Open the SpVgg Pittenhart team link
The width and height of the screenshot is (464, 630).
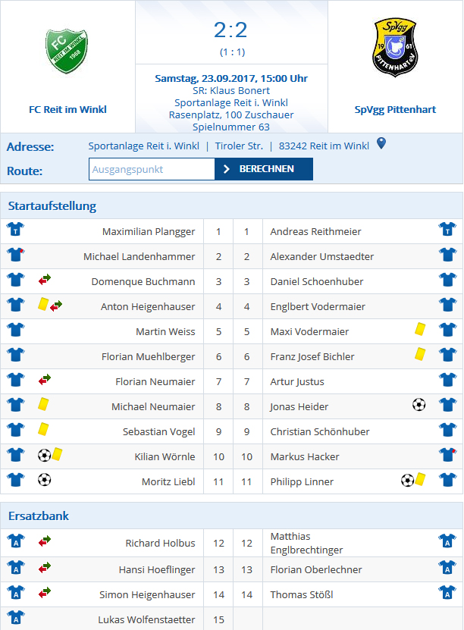395,110
